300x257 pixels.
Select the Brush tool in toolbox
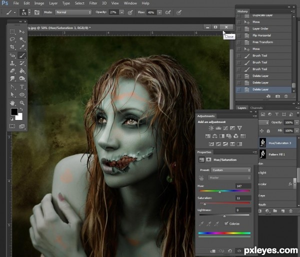pyautogui.click(x=22, y=55)
